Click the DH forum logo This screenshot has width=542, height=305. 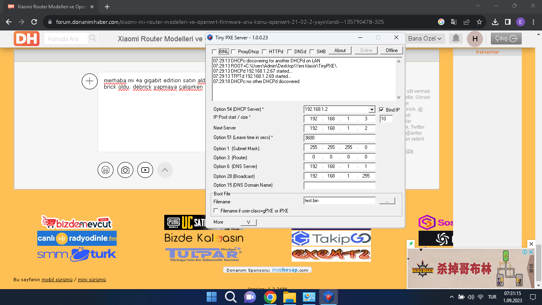pos(27,39)
